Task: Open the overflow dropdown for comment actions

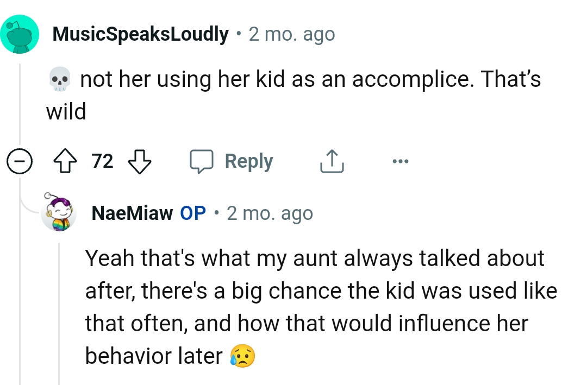Action: 401,161
